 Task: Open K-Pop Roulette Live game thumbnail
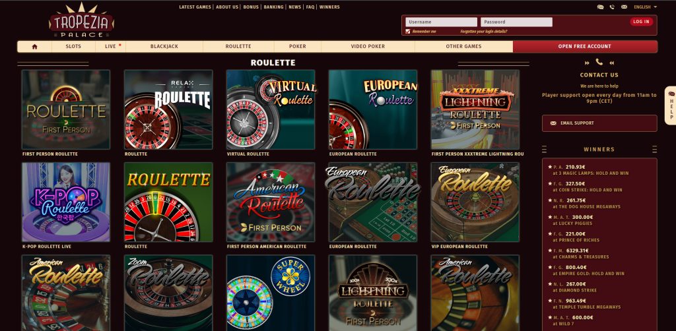coord(66,202)
